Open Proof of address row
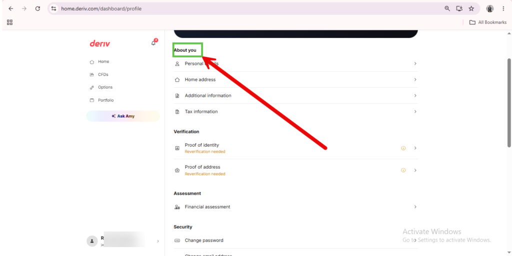Screen dimensions: 512x256 [295, 170]
